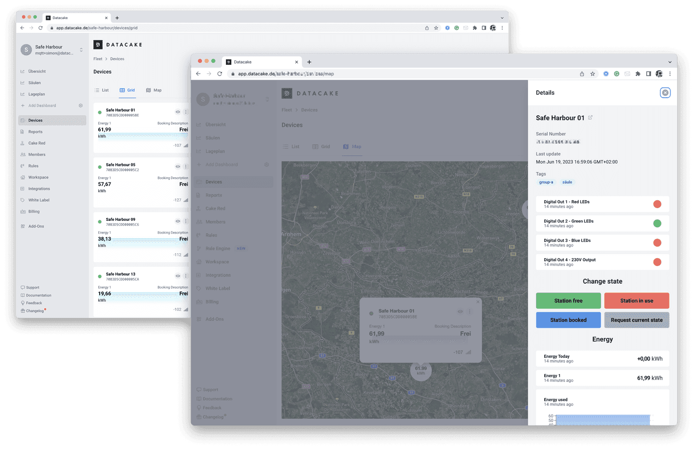The height and width of the screenshot is (450, 696).
Task: Expand the Safe Harbour workspace switcher in rear window
Action: point(81,50)
